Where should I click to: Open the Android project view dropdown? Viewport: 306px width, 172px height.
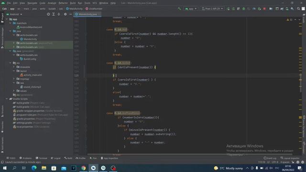pos(14,14)
